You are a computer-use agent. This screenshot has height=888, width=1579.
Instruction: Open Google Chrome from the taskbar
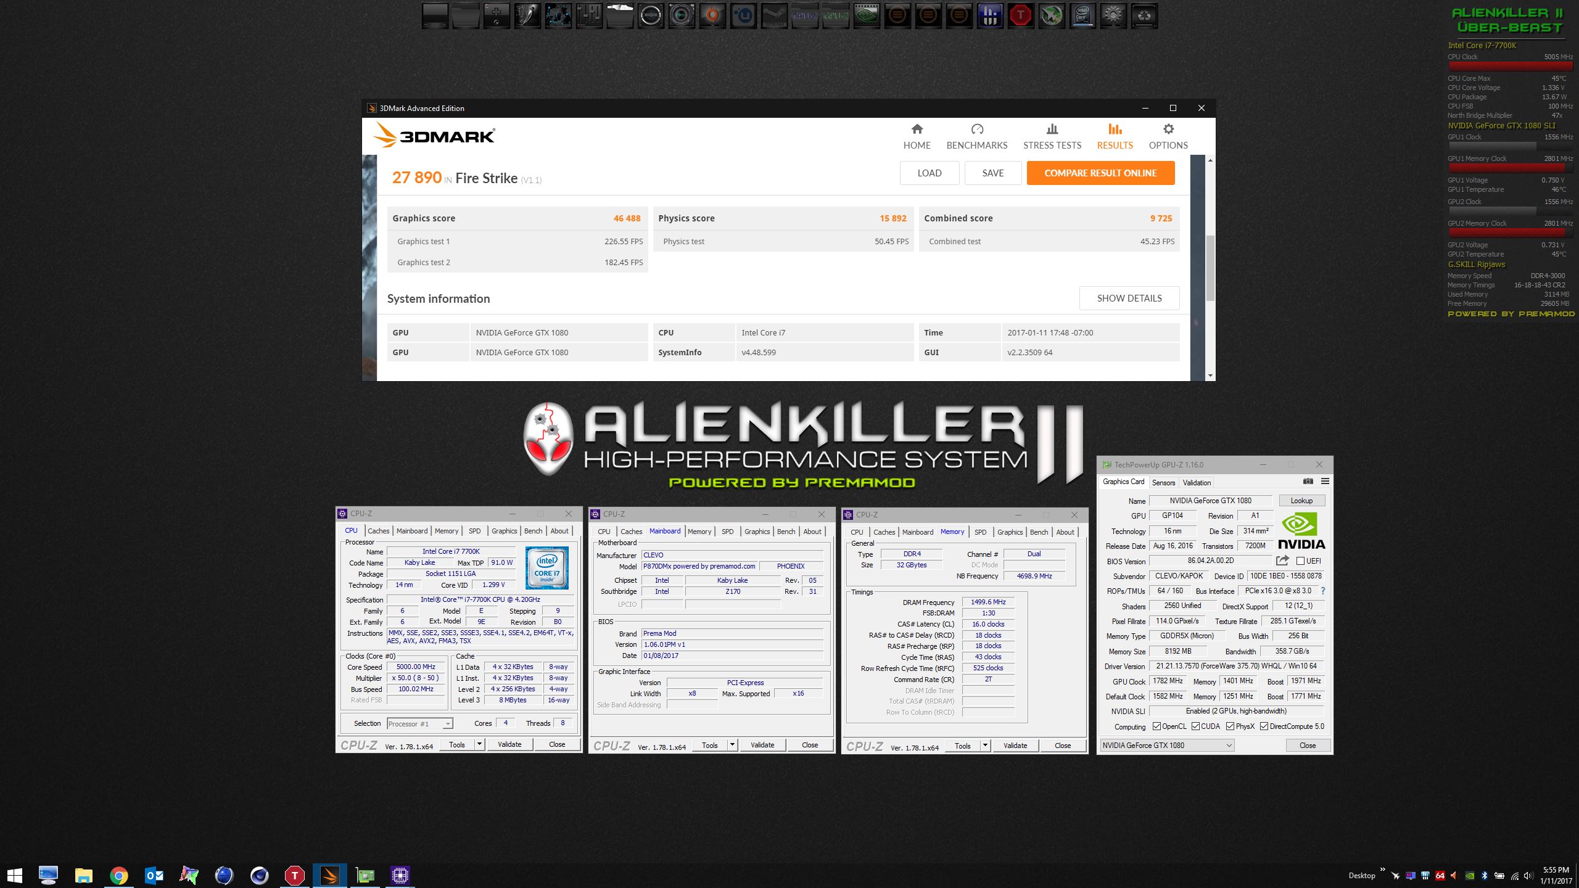pos(119,875)
